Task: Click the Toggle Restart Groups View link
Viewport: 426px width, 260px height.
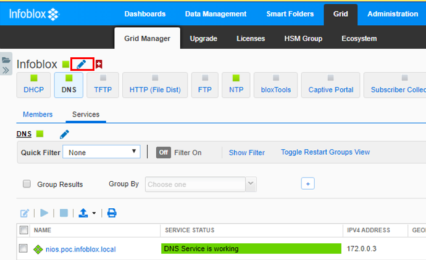Action: pyautogui.click(x=325, y=152)
